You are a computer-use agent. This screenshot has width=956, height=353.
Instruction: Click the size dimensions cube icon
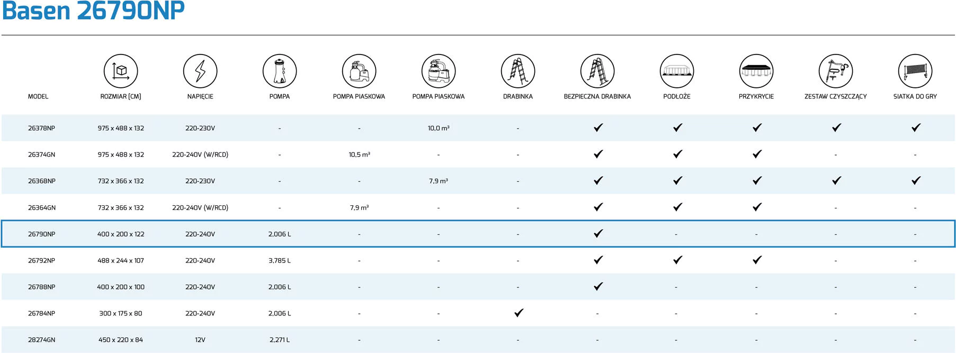(x=121, y=71)
